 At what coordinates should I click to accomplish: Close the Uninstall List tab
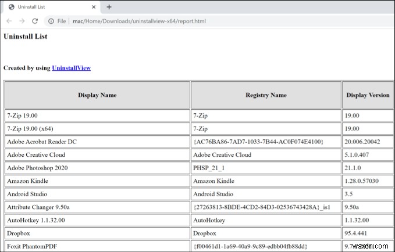coord(94,7)
